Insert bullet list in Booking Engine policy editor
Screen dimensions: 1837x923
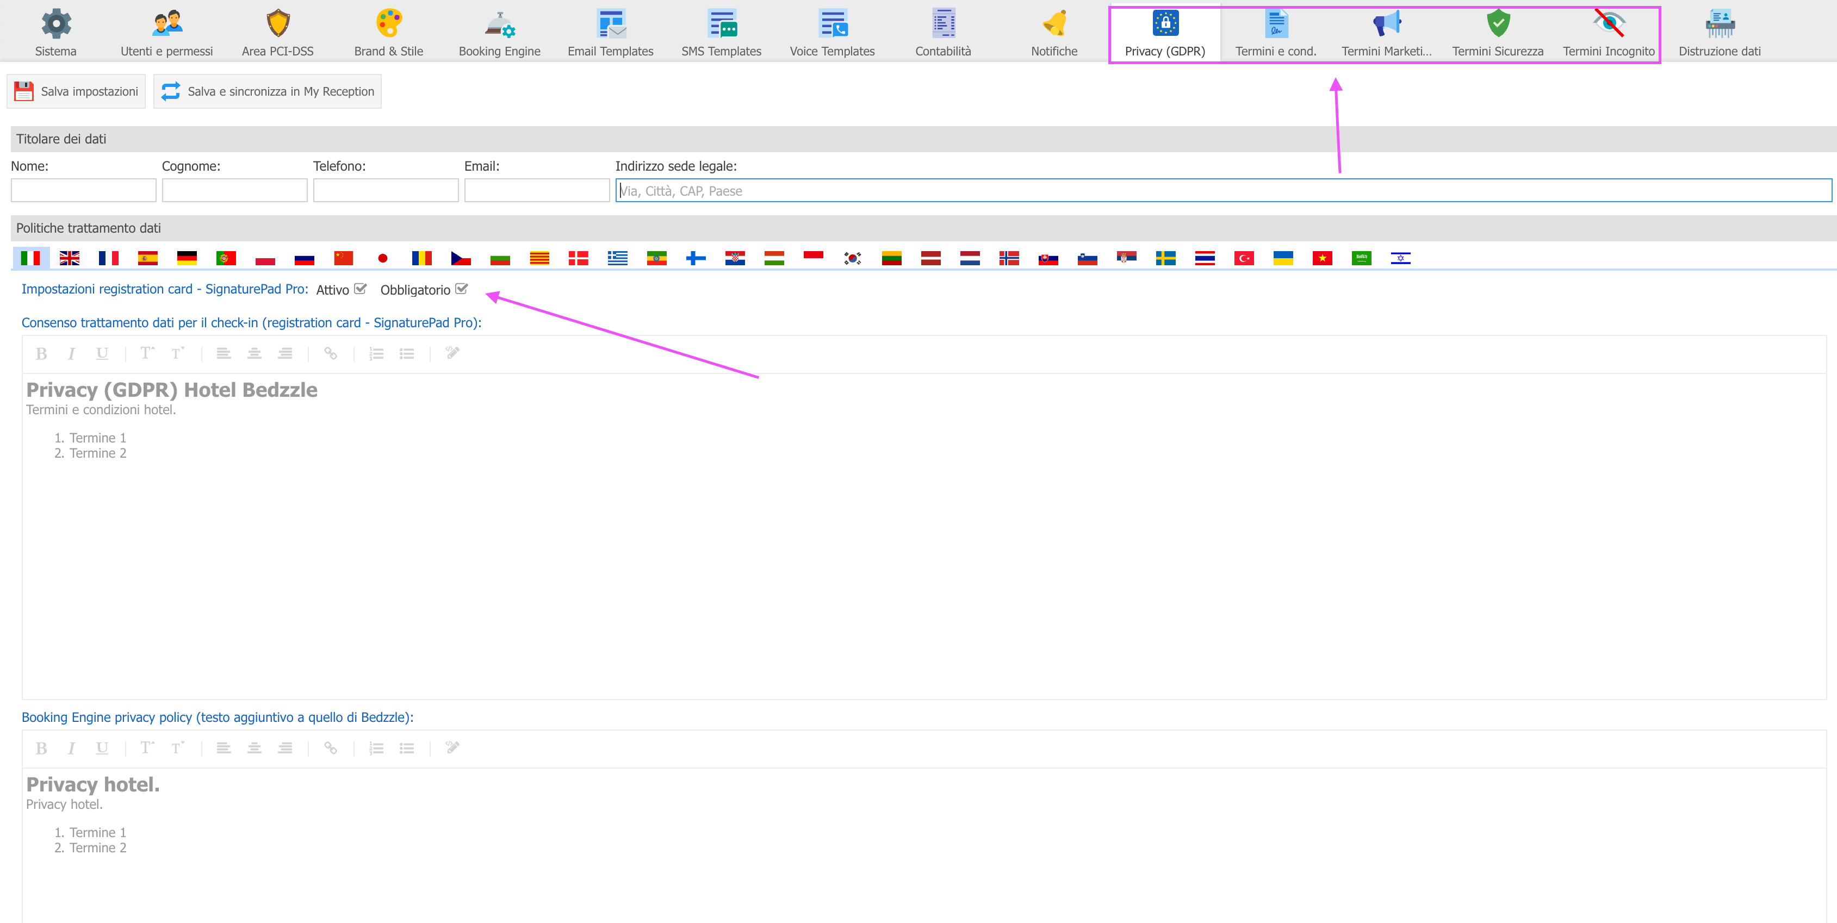(407, 749)
